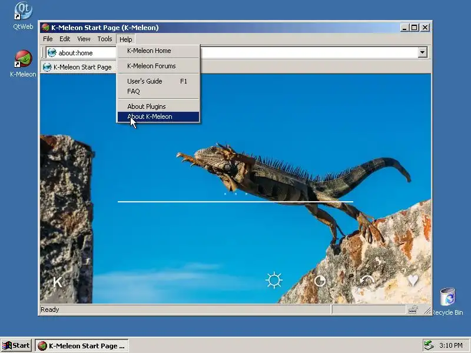471x353 pixels.
Task: Close the open Help menu
Action: click(x=125, y=39)
